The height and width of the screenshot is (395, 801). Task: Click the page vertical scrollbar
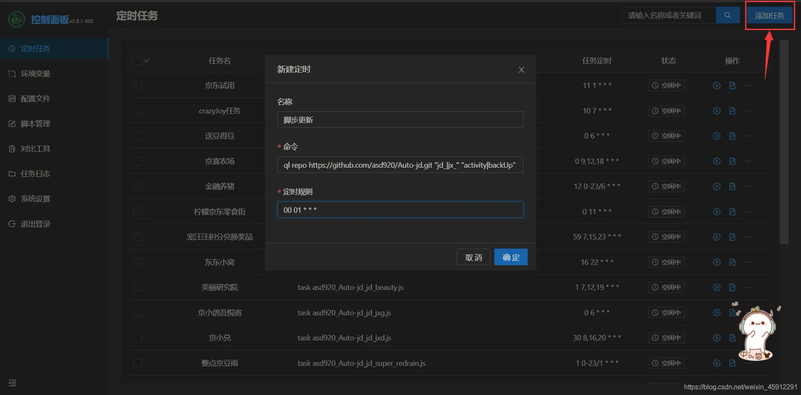point(784,142)
